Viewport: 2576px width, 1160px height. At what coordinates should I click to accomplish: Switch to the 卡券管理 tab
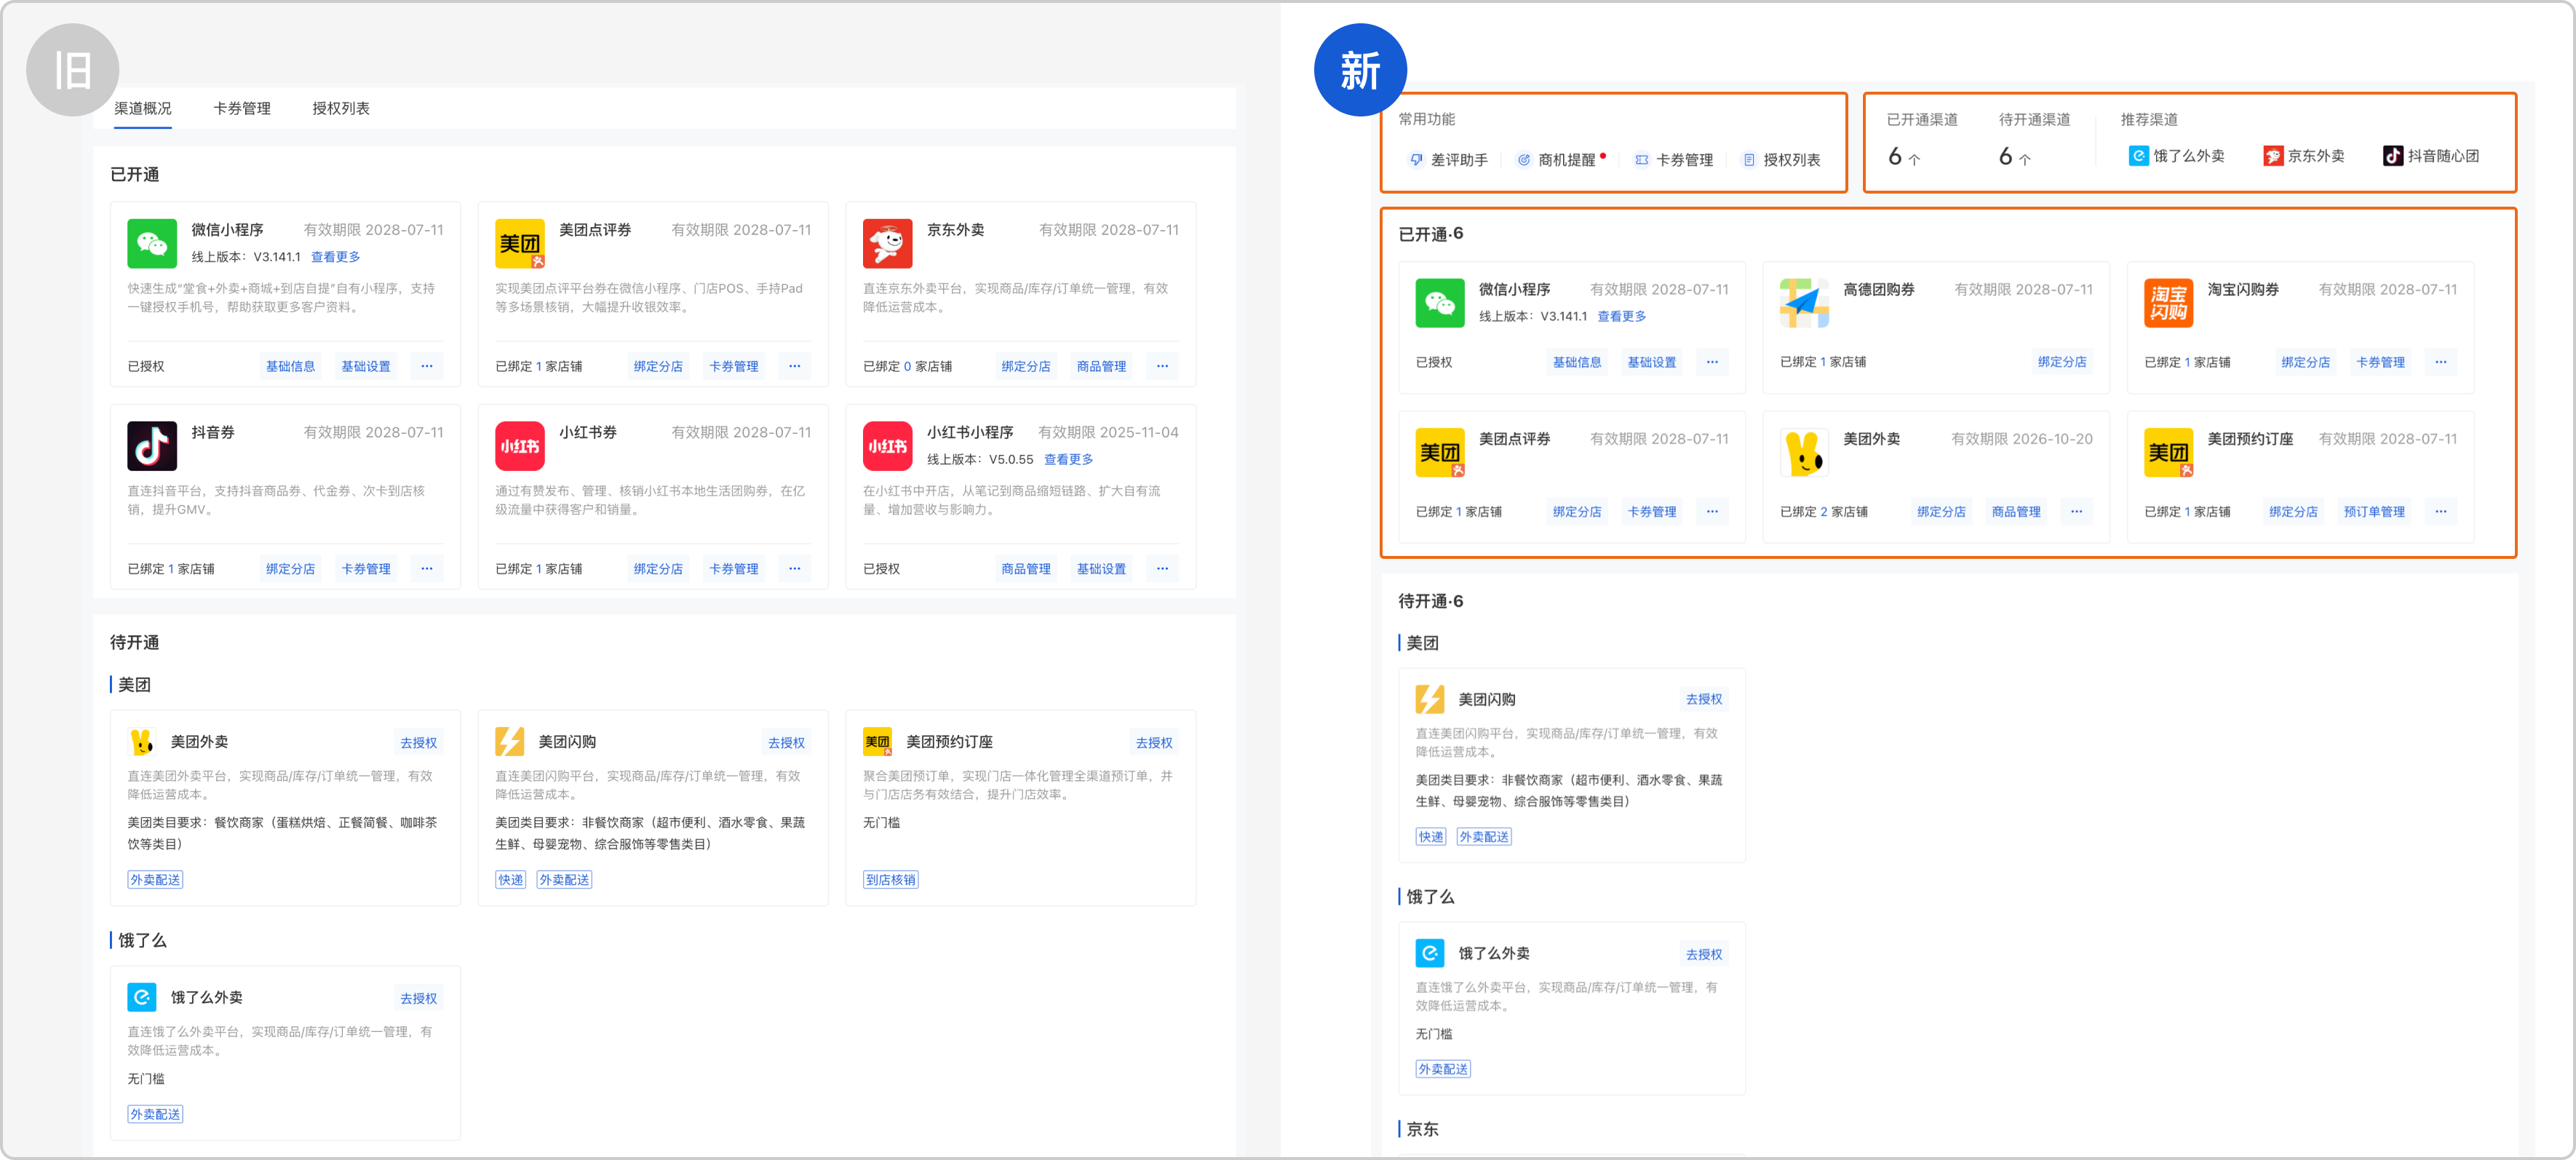[x=242, y=108]
